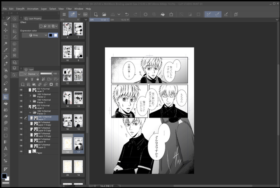
Task: Click the Fill icon in command bar
Action: coord(163,14)
